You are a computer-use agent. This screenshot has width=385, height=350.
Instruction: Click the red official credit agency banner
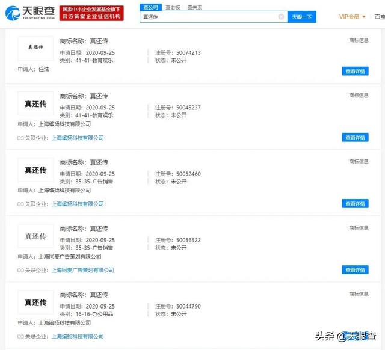(91, 13)
